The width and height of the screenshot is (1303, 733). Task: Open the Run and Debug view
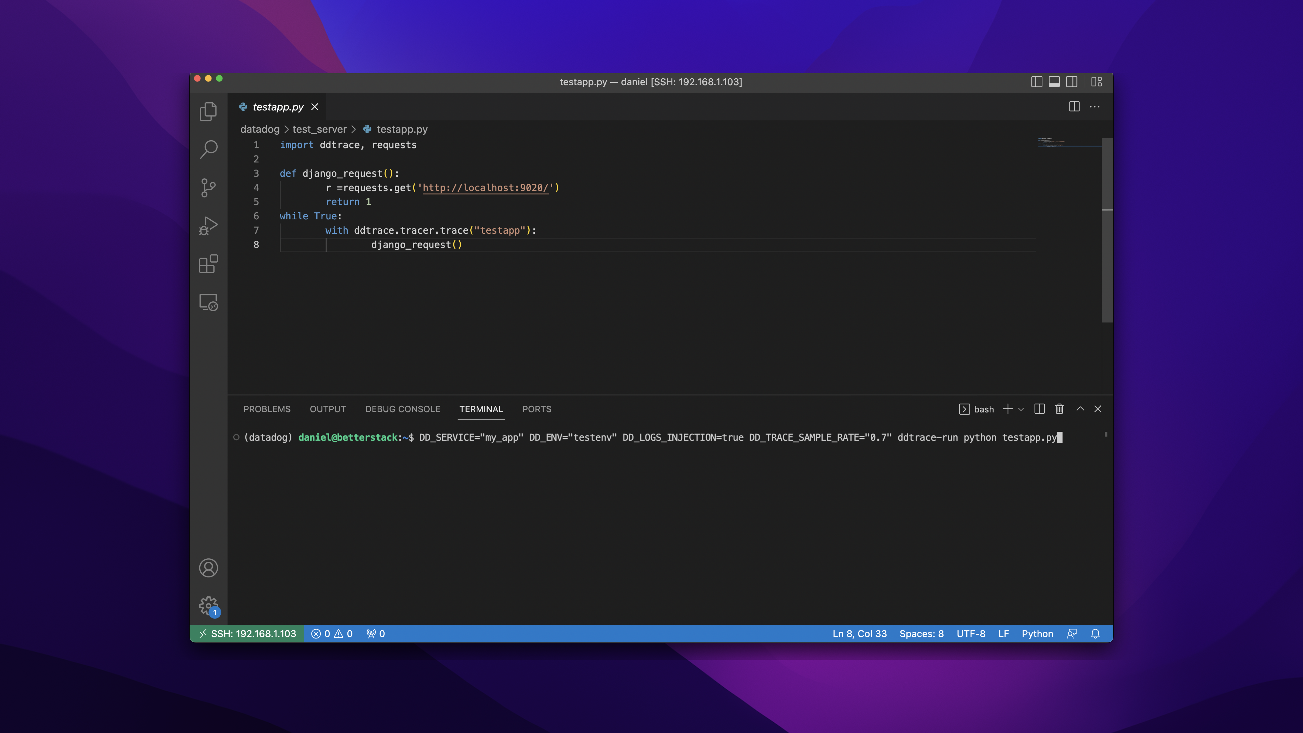coord(208,225)
